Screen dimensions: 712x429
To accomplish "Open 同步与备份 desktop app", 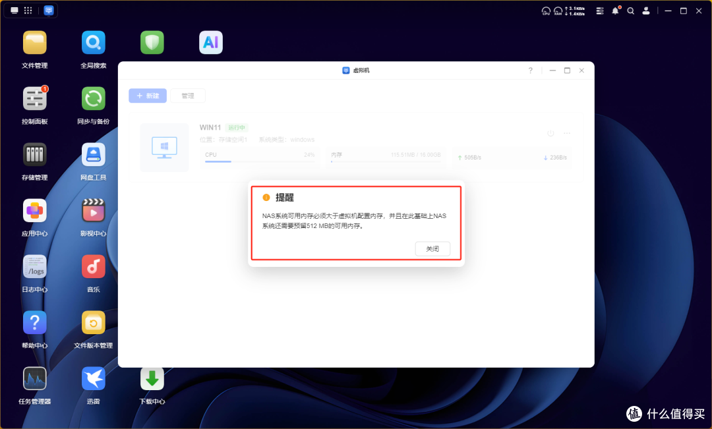I will [94, 98].
